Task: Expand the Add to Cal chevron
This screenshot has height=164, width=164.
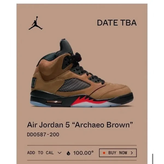Action: coord(60,153)
